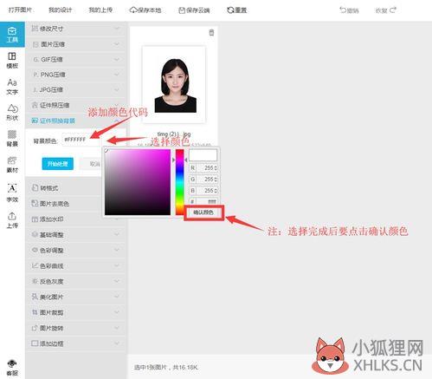Expand the GIF压缩 section

(x=76, y=60)
